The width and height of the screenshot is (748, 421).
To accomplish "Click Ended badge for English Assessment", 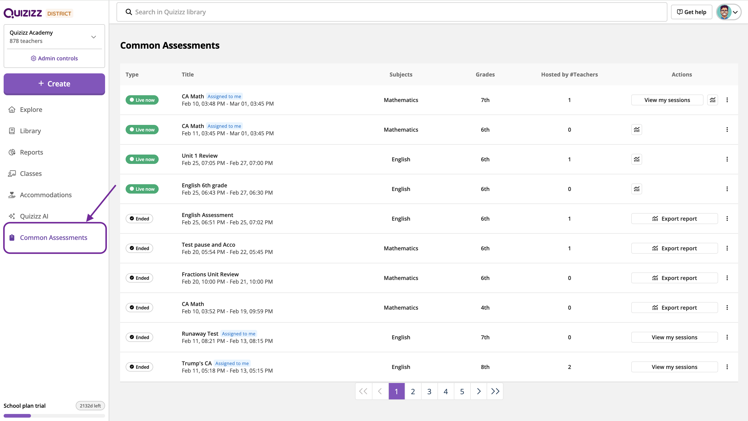I will (139, 219).
